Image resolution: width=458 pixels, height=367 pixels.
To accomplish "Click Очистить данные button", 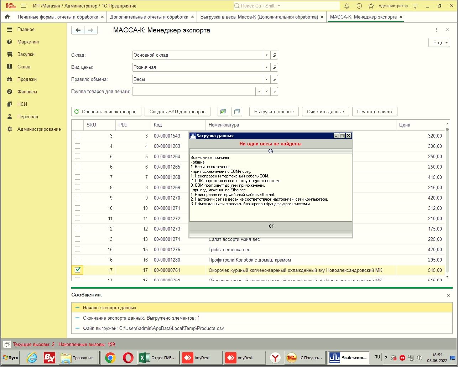I will pos(326,112).
